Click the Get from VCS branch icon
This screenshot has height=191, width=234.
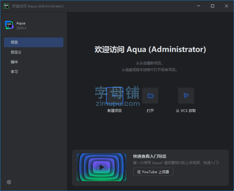coord(186,95)
